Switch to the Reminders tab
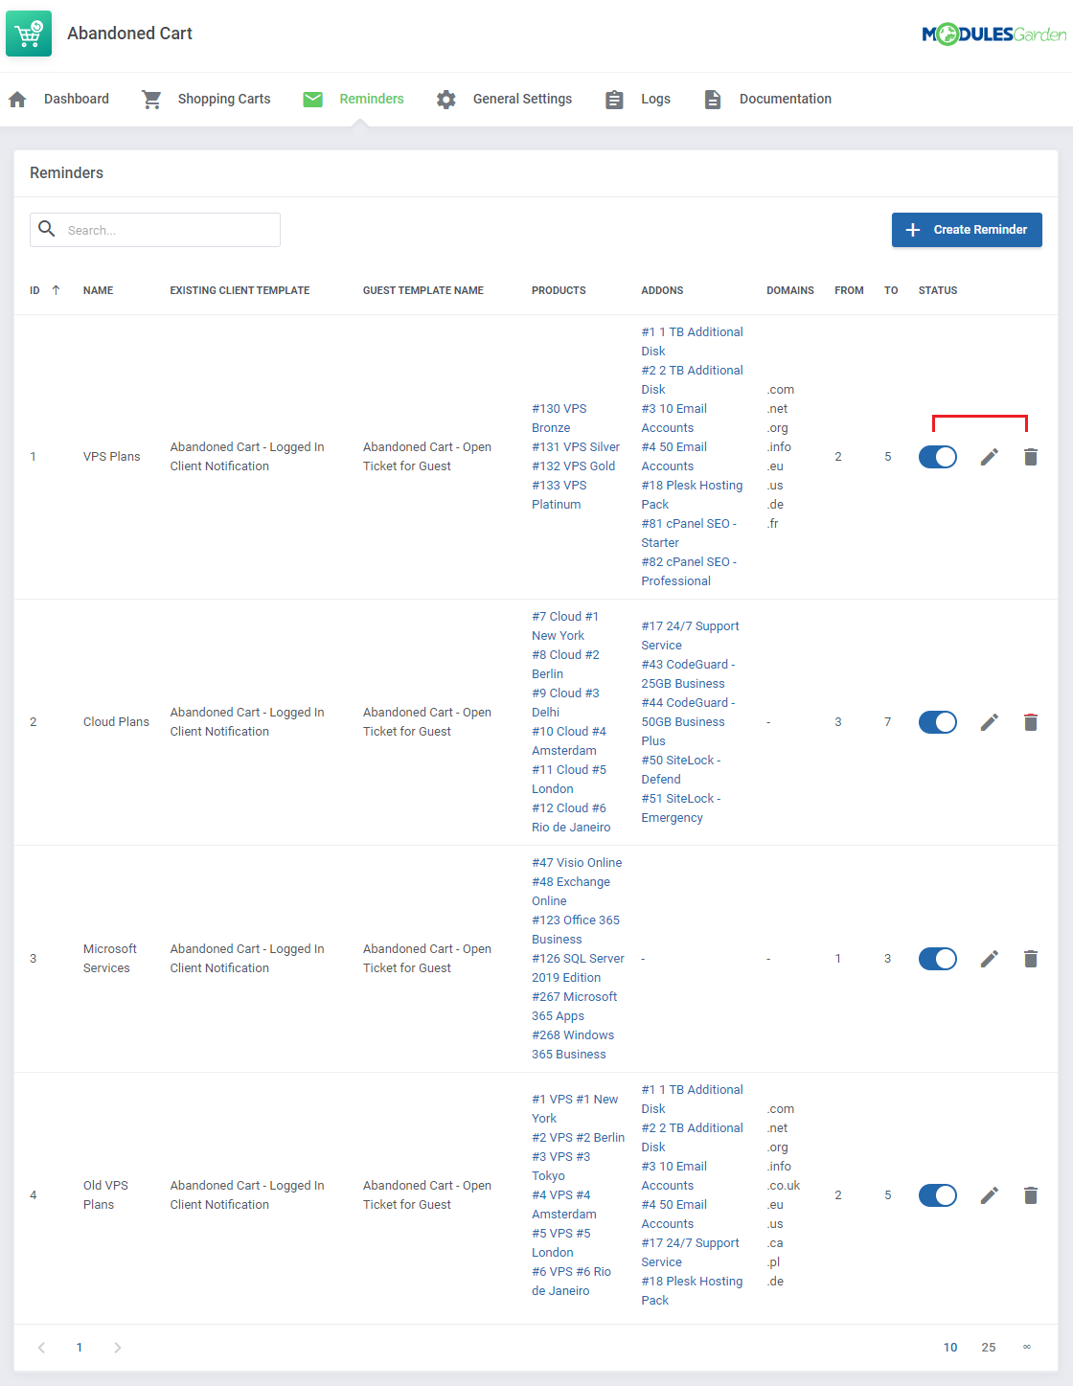1073x1386 pixels. [x=354, y=100]
